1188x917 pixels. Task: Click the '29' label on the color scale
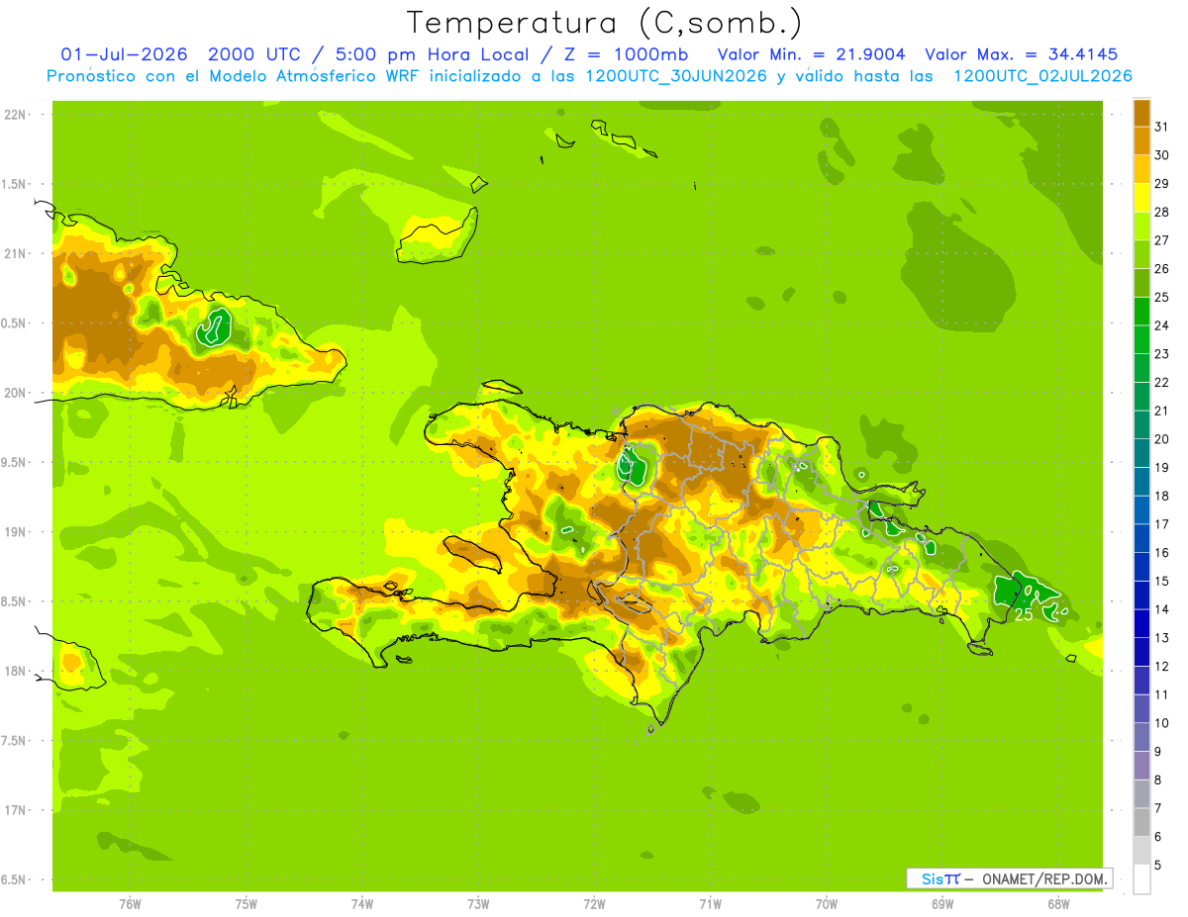(x=1161, y=183)
